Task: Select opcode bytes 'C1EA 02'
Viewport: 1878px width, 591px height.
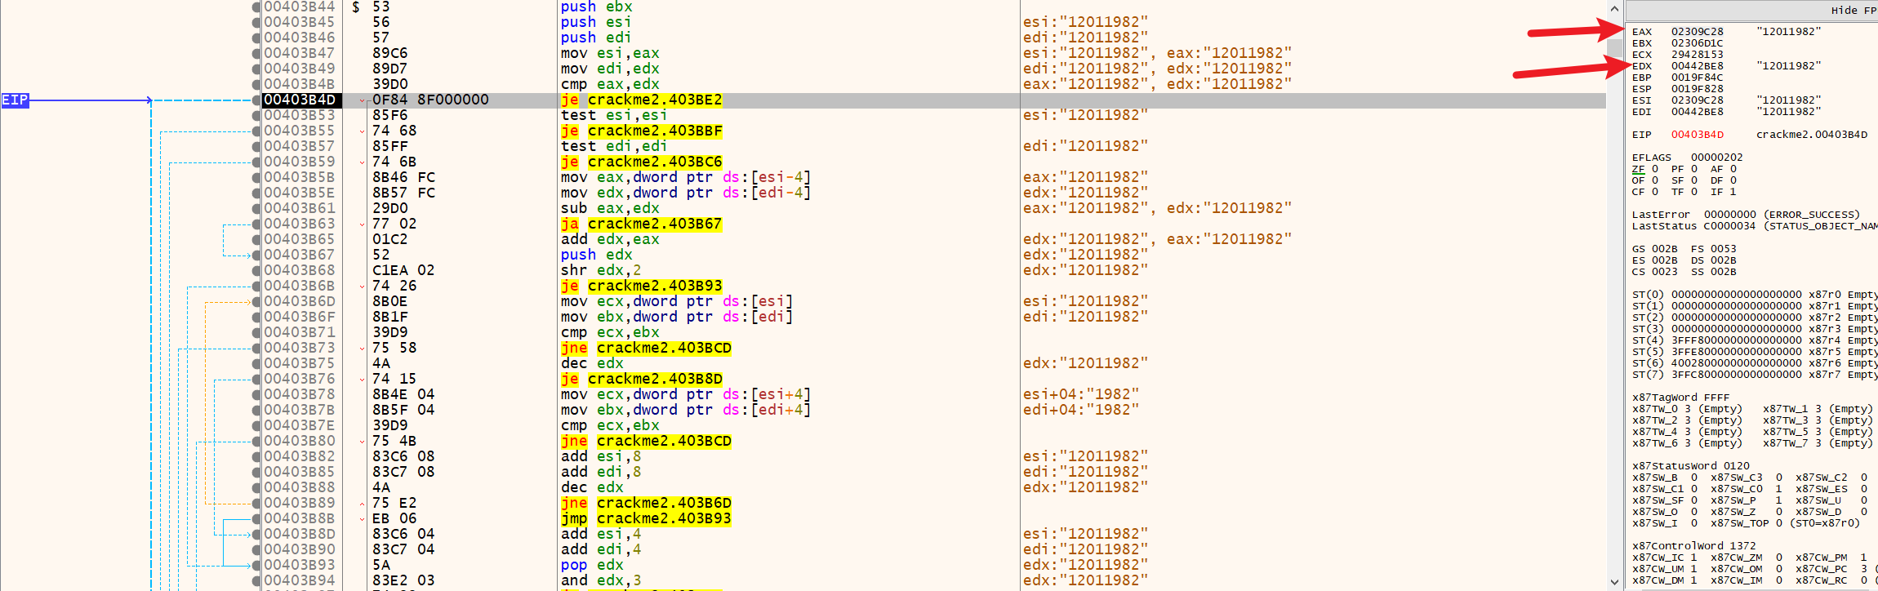Action: pyautogui.click(x=403, y=271)
